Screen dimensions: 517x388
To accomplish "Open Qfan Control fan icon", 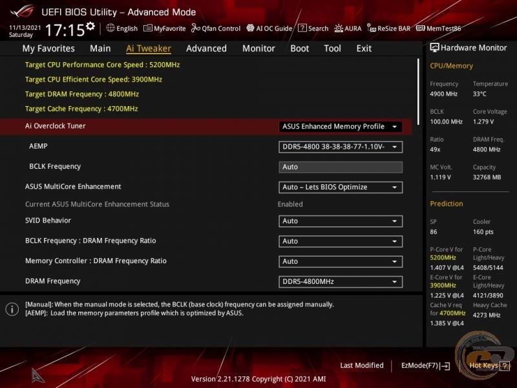I will pyautogui.click(x=196, y=28).
